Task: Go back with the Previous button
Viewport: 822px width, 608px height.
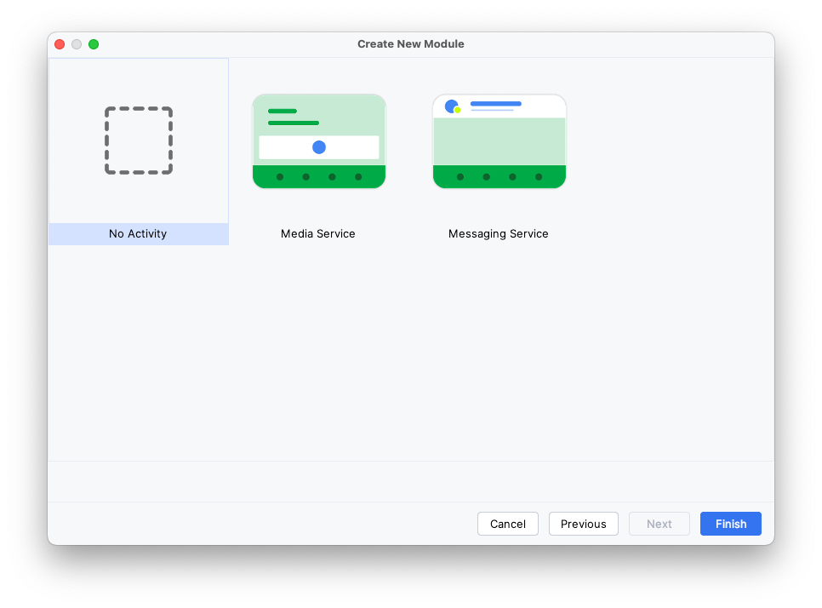Action: pyautogui.click(x=583, y=524)
